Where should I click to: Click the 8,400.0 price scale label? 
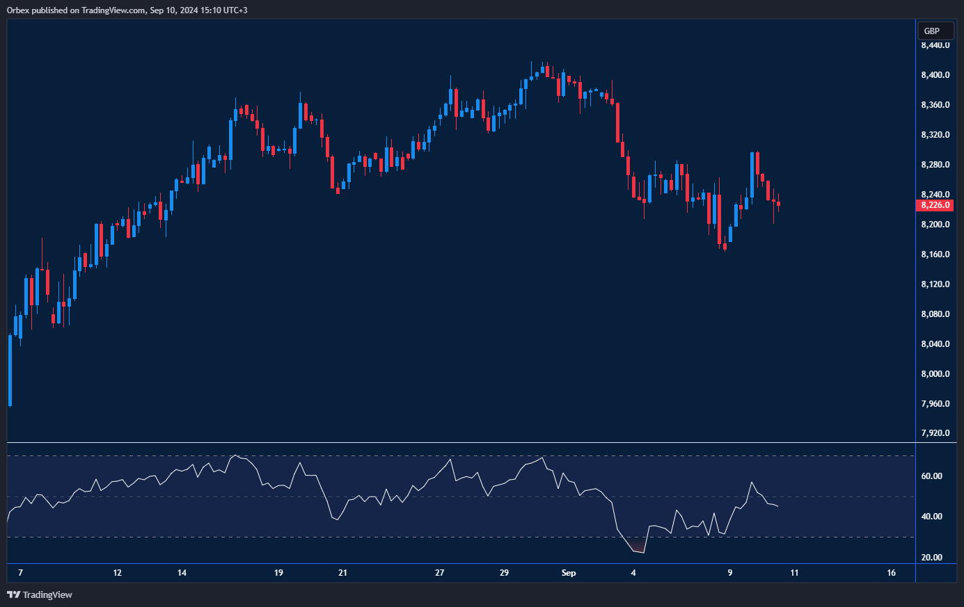point(935,75)
